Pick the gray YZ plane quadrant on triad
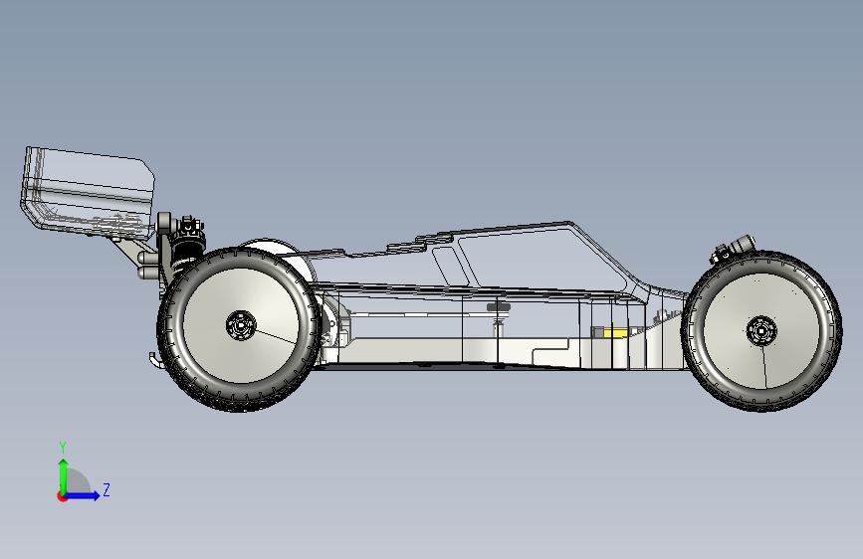Image resolution: width=863 pixels, height=559 pixels. click(77, 482)
